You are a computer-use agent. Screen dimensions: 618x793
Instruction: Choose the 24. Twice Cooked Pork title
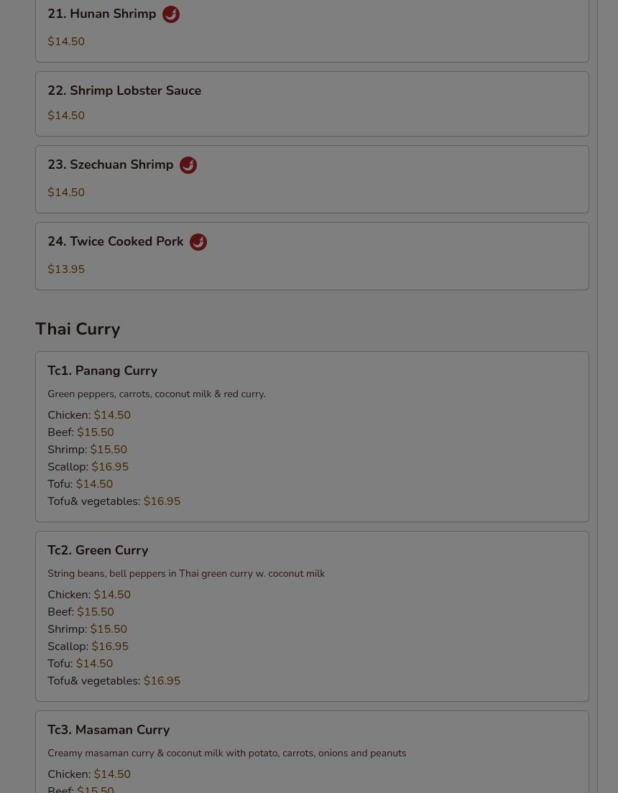116,241
